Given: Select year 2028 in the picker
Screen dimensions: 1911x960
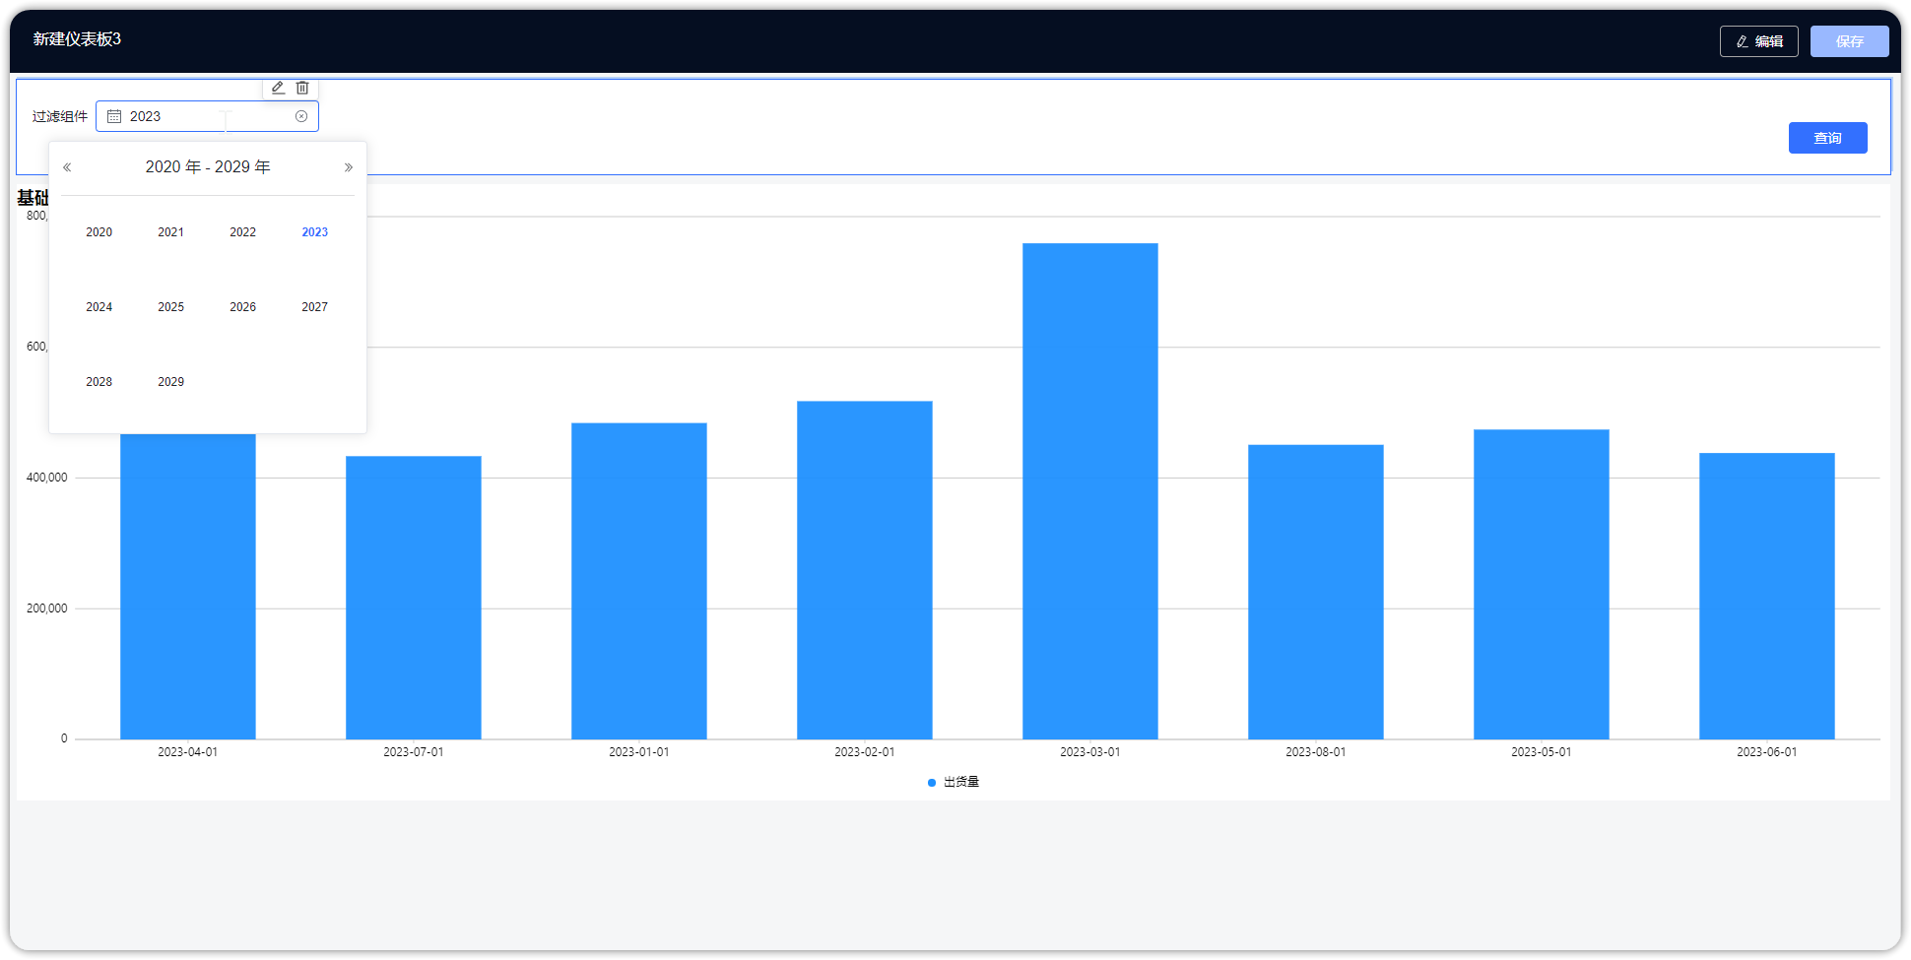Looking at the screenshot, I should tap(99, 382).
